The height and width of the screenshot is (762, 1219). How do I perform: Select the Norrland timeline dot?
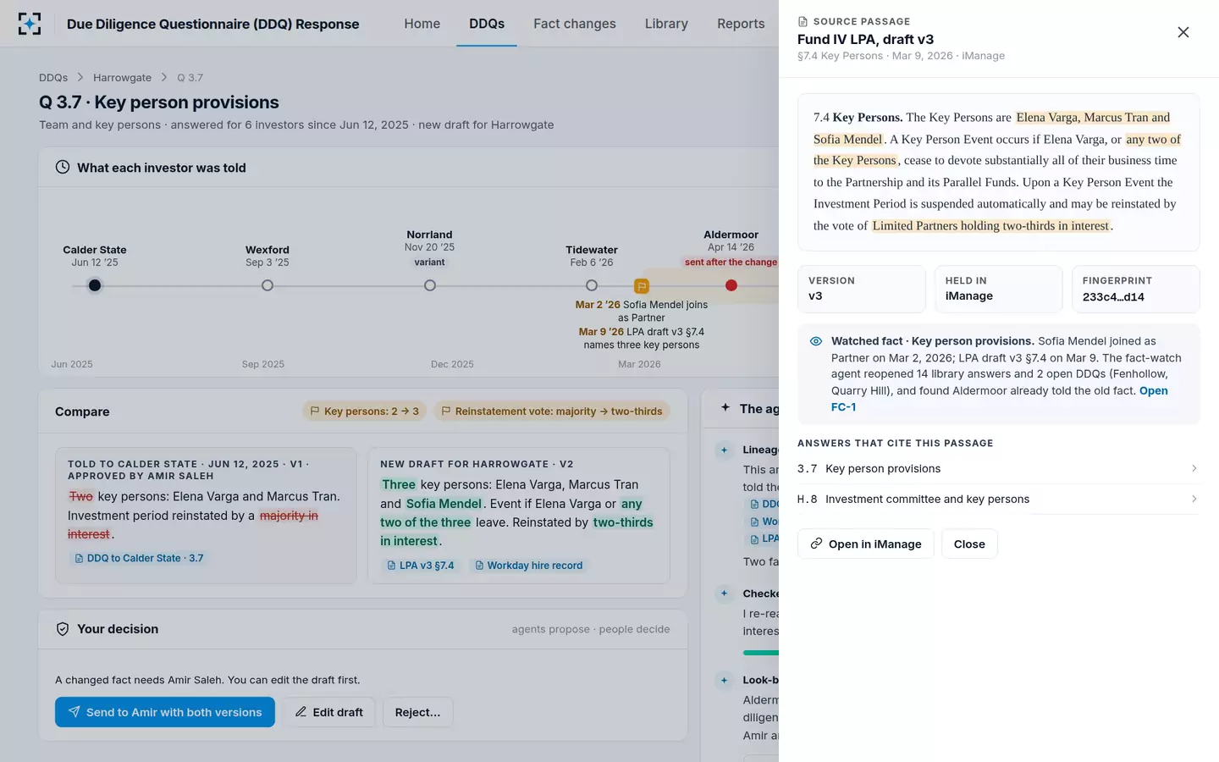(x=430, y=285)
